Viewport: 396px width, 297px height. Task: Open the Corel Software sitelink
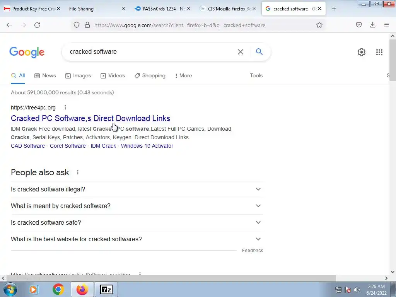click(68, 146)
